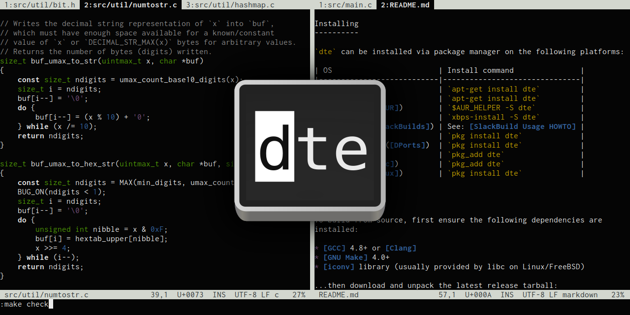
Task: Open the [Clang] link in README
Action: click(x=401, y=248)
